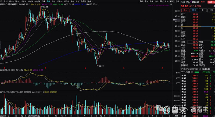Click the 预警 alert button
This screenshot has width=215, height=117.
click(211, 10)
